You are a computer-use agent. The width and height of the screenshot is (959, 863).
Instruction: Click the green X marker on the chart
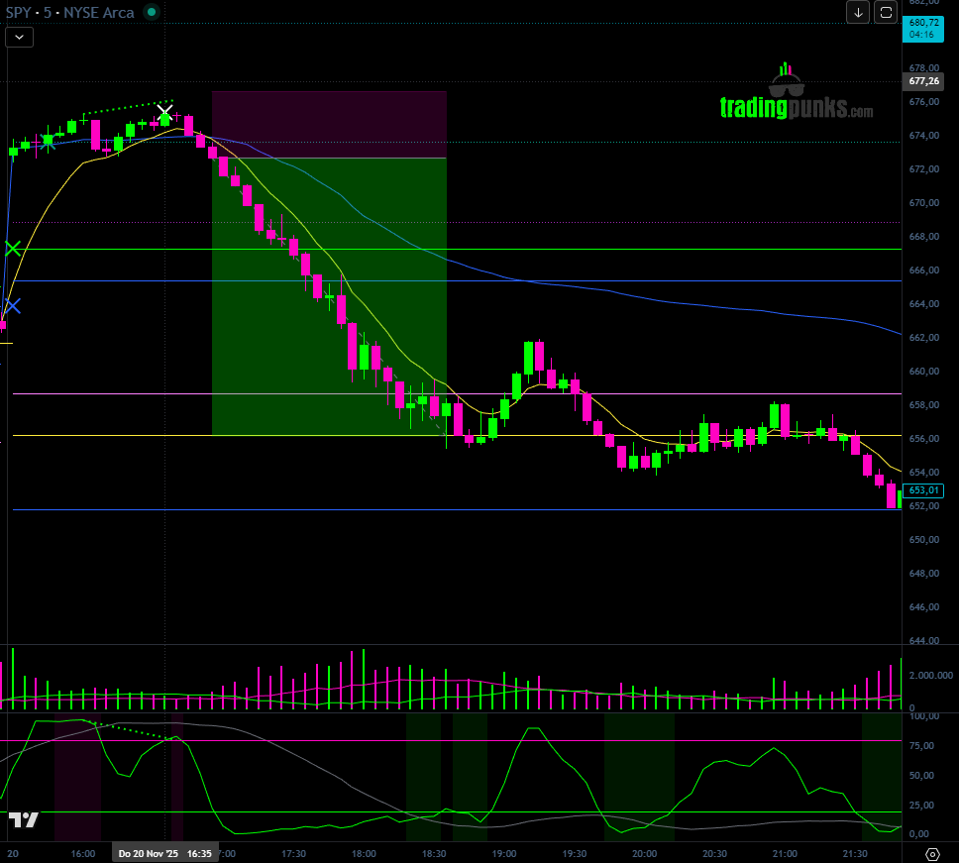pyautogui.click(x=13, y=248)
